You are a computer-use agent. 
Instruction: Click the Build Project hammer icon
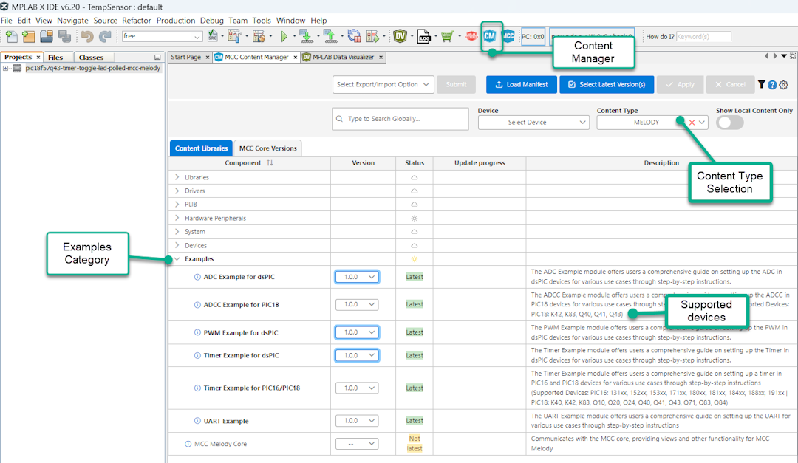(x=234, y=36)
